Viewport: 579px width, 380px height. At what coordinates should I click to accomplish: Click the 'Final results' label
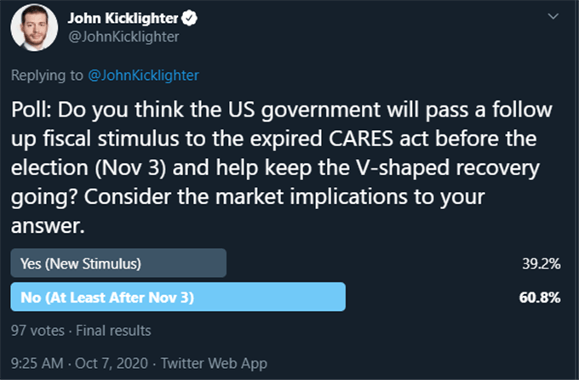click(x=113, y=330)
